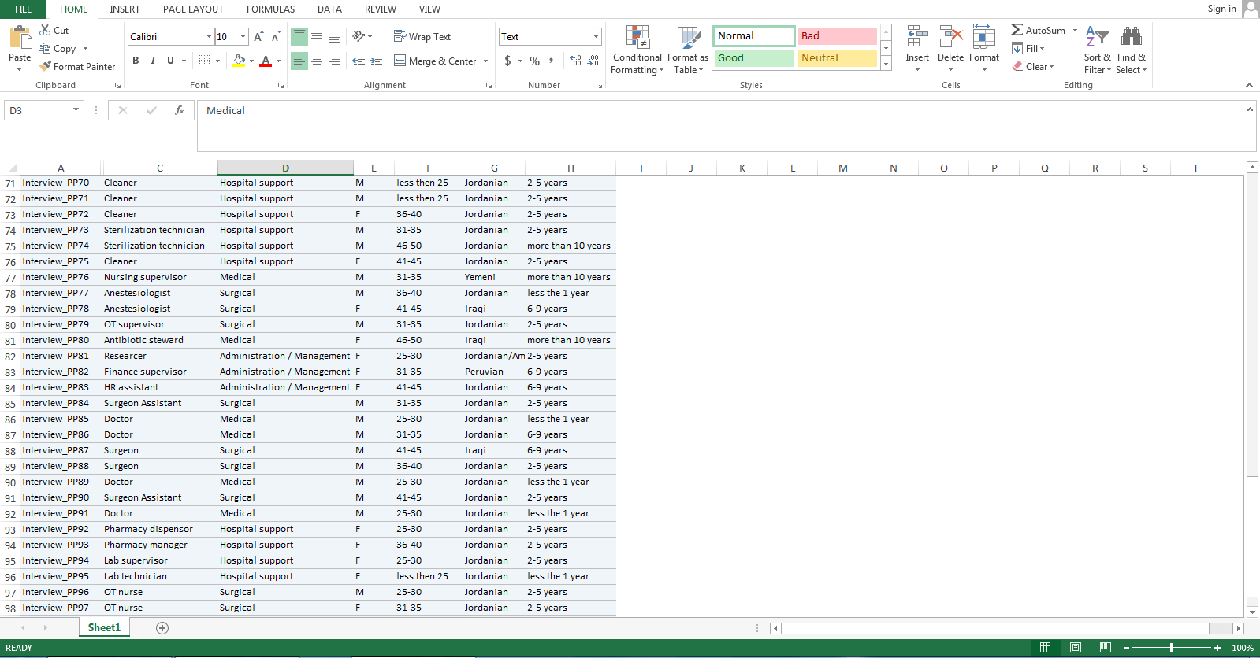Click the Decrease Decimal icon
The height and width of the screenshot is (658, 1260).
point(593,61)
